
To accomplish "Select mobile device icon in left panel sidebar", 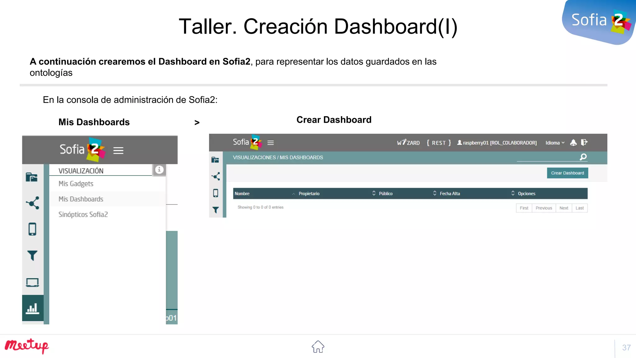I will pyautogui.click(x=32, y=229).
